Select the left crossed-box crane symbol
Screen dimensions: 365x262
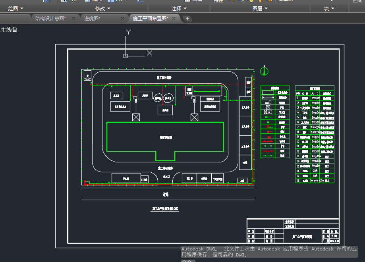point(136,117)
